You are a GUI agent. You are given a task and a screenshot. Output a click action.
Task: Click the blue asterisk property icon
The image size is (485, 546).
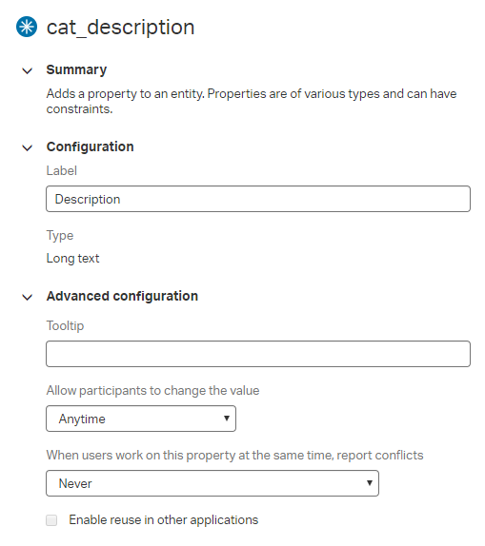[27, 27]
